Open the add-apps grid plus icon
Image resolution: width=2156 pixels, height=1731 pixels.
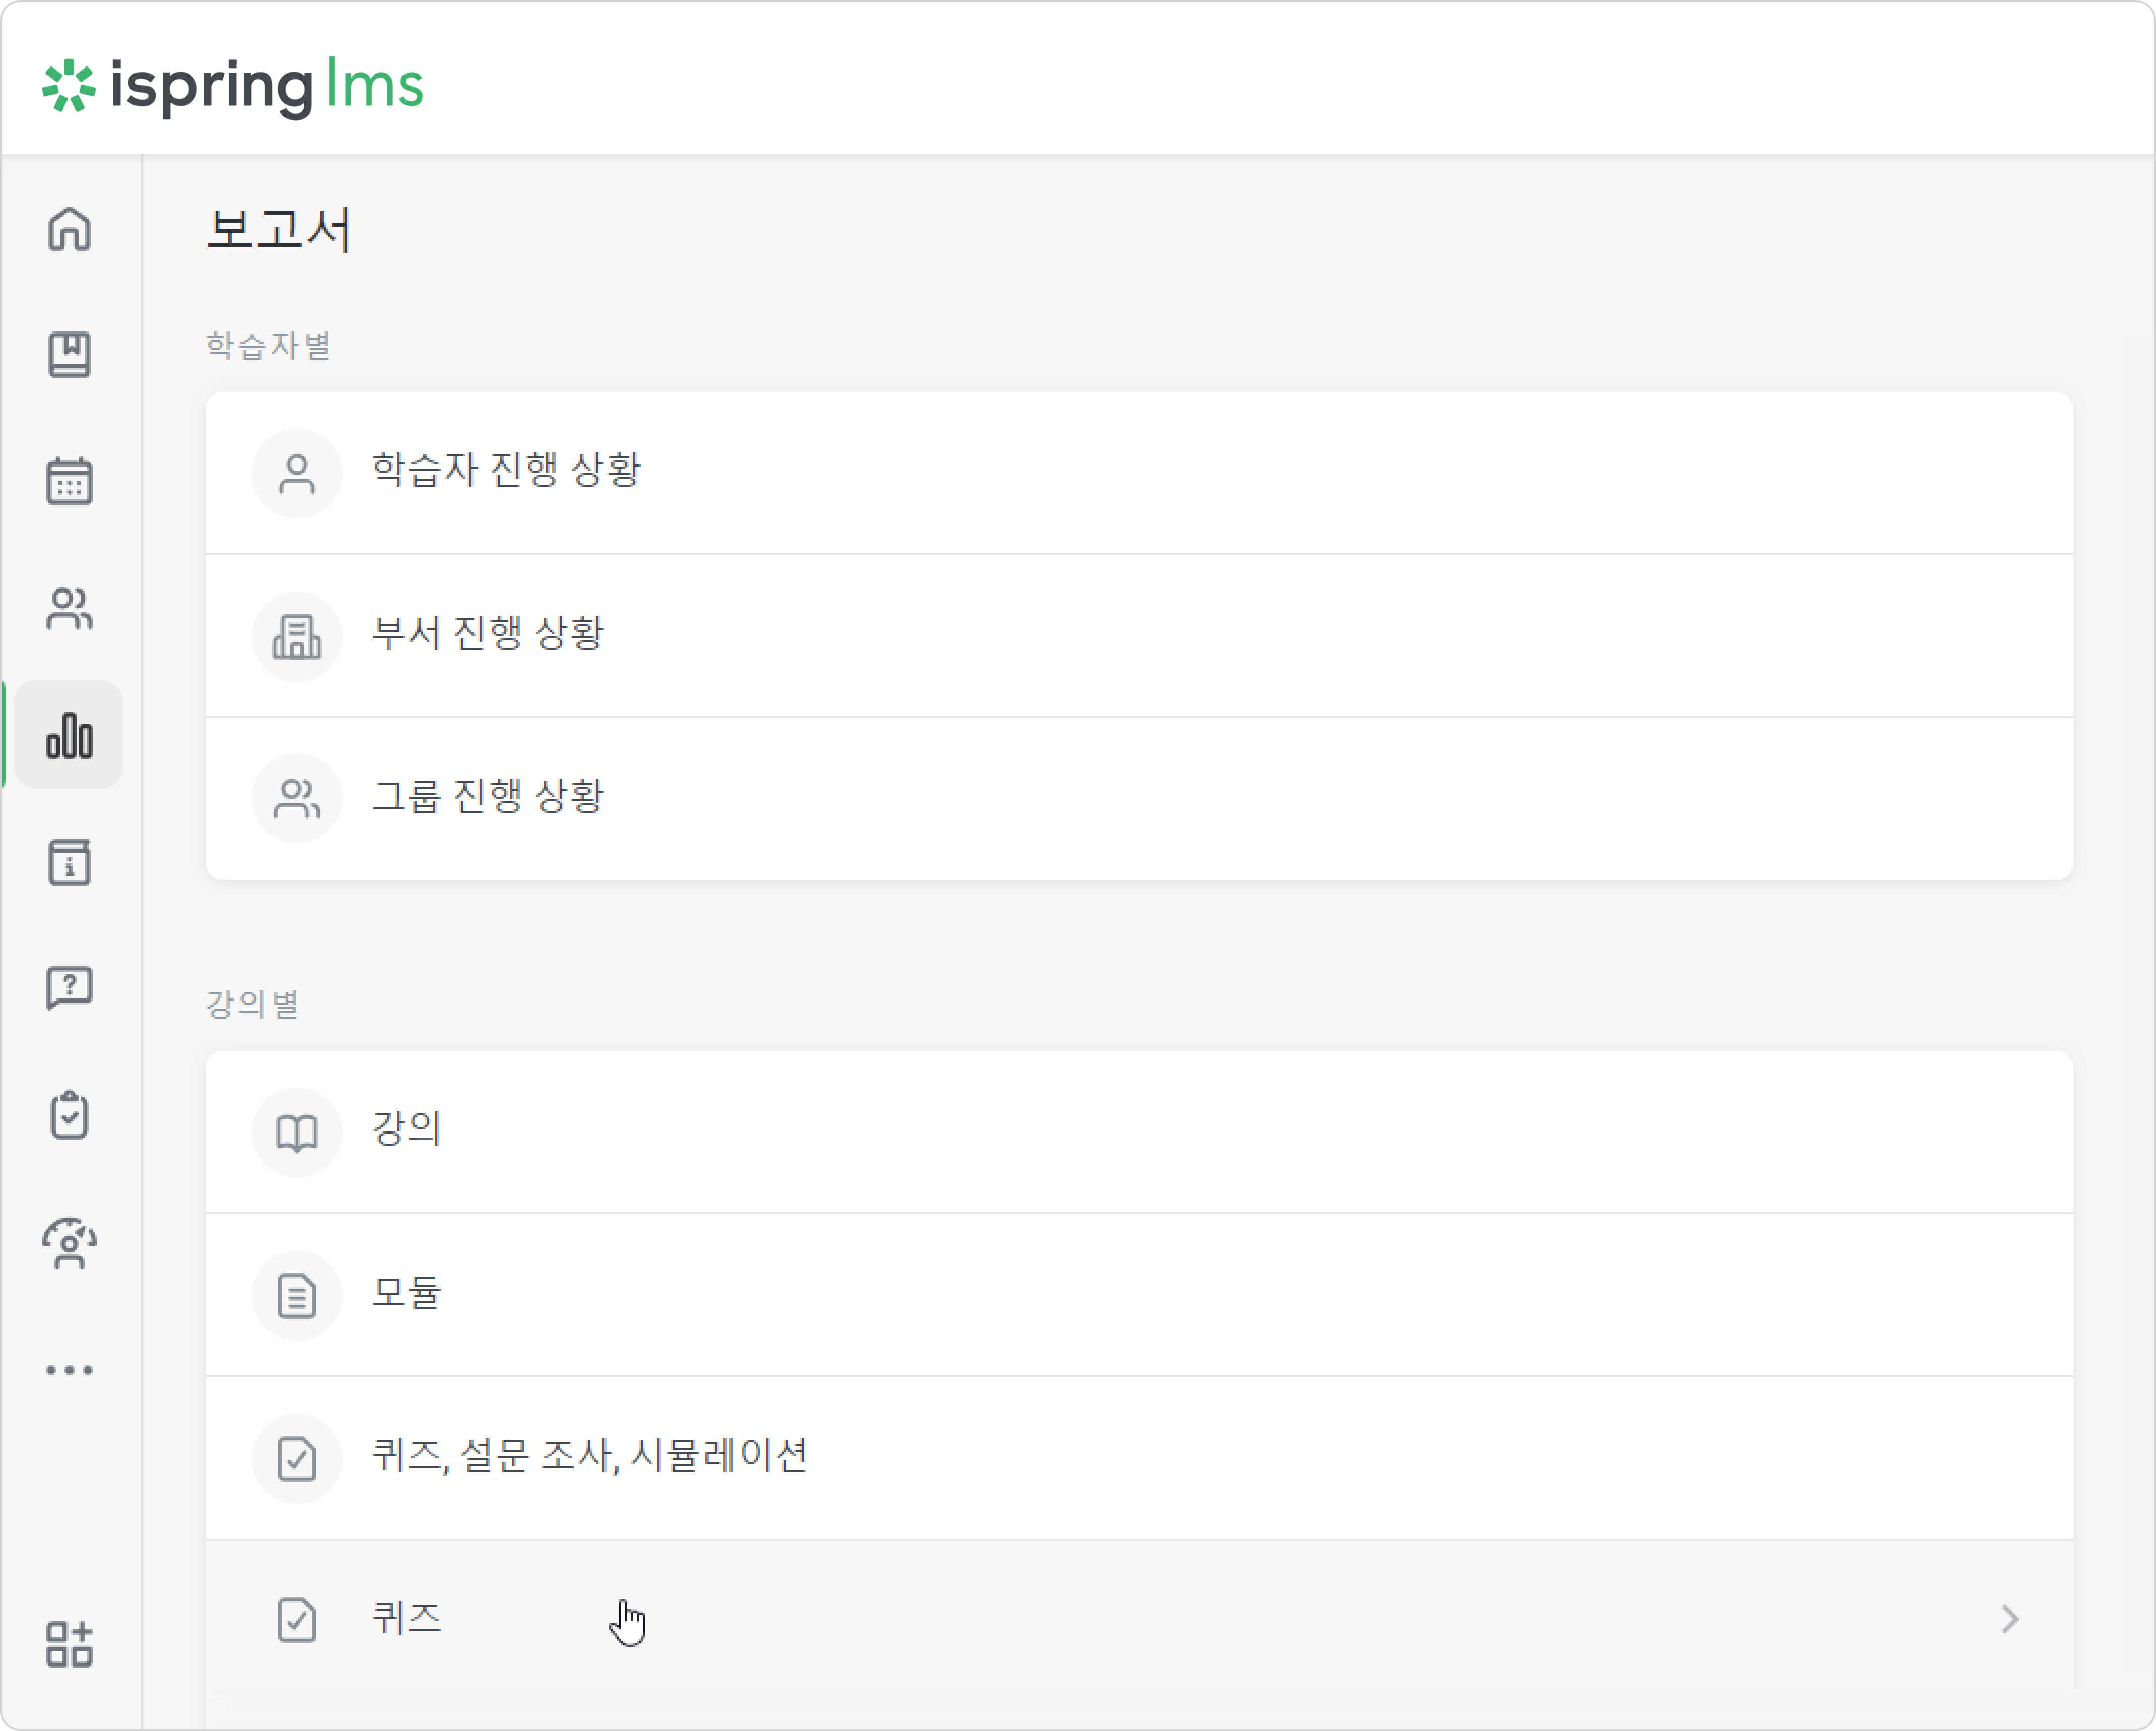[69, 1644]
